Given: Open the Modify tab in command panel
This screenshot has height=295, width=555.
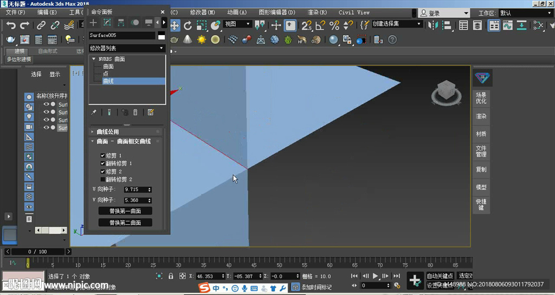Looking at the screenshot, I should pyautogui.click(x=107, y=23).
